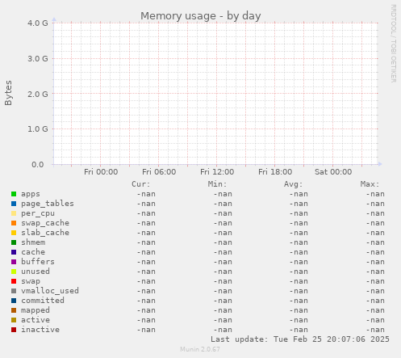Viewport: 401px width, 358px height.
Task: Click the slab_cache yellow swatch
Action: coord(14,233)
